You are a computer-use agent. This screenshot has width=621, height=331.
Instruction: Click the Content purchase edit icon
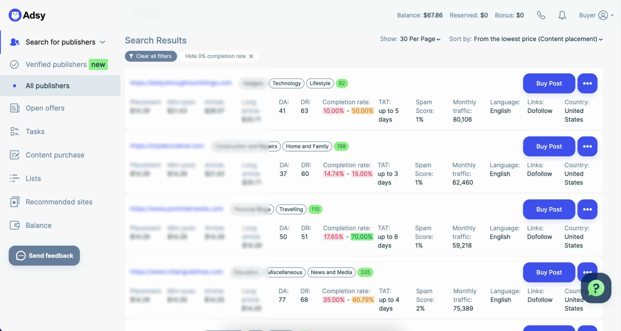click(15, 155)
